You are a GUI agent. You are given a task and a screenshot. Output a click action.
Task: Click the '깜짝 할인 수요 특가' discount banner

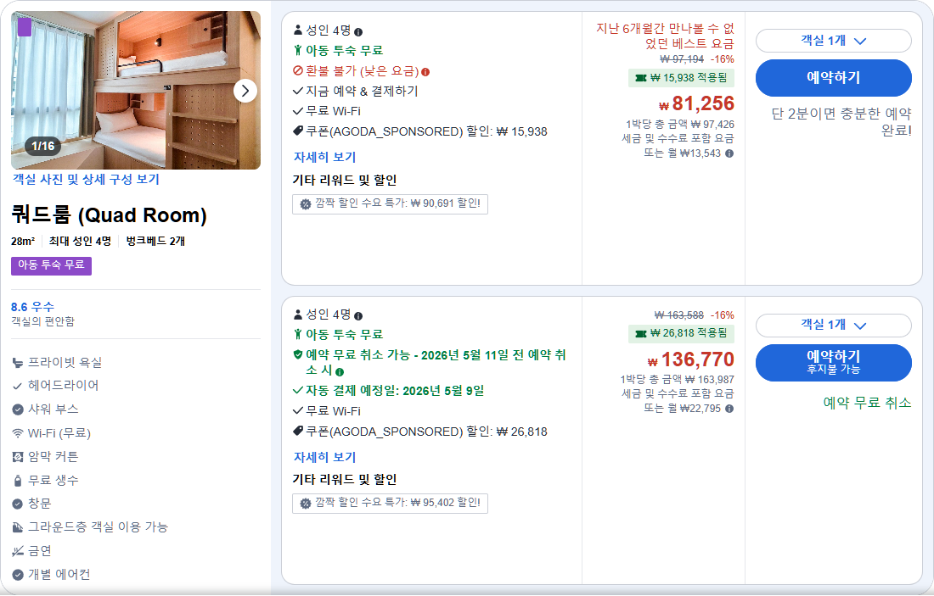coord(390,203)
